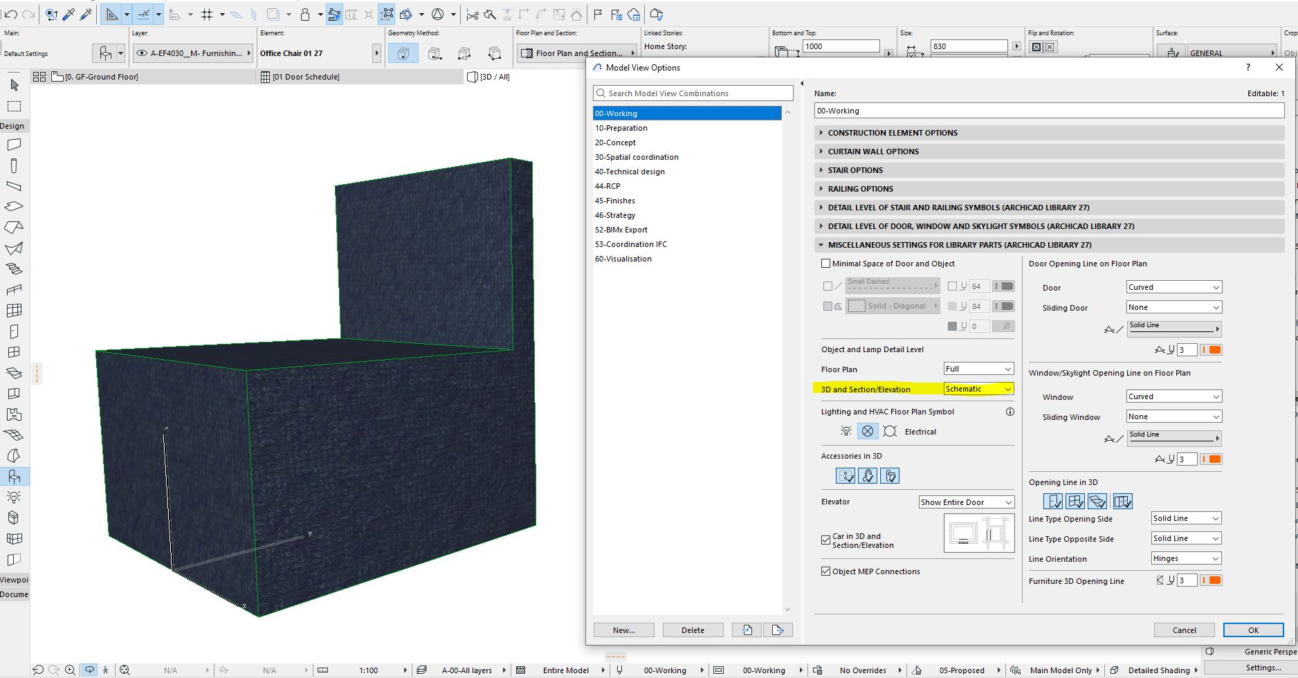The image size is (1298, 678).
Task: Open Elevator Show Entire Door dropdown
Action: point(967,502)
